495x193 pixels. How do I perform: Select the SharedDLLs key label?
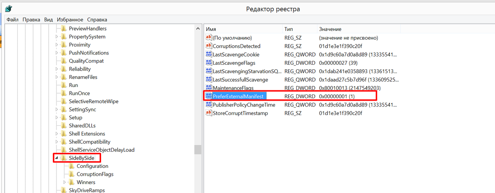(82, 126)
